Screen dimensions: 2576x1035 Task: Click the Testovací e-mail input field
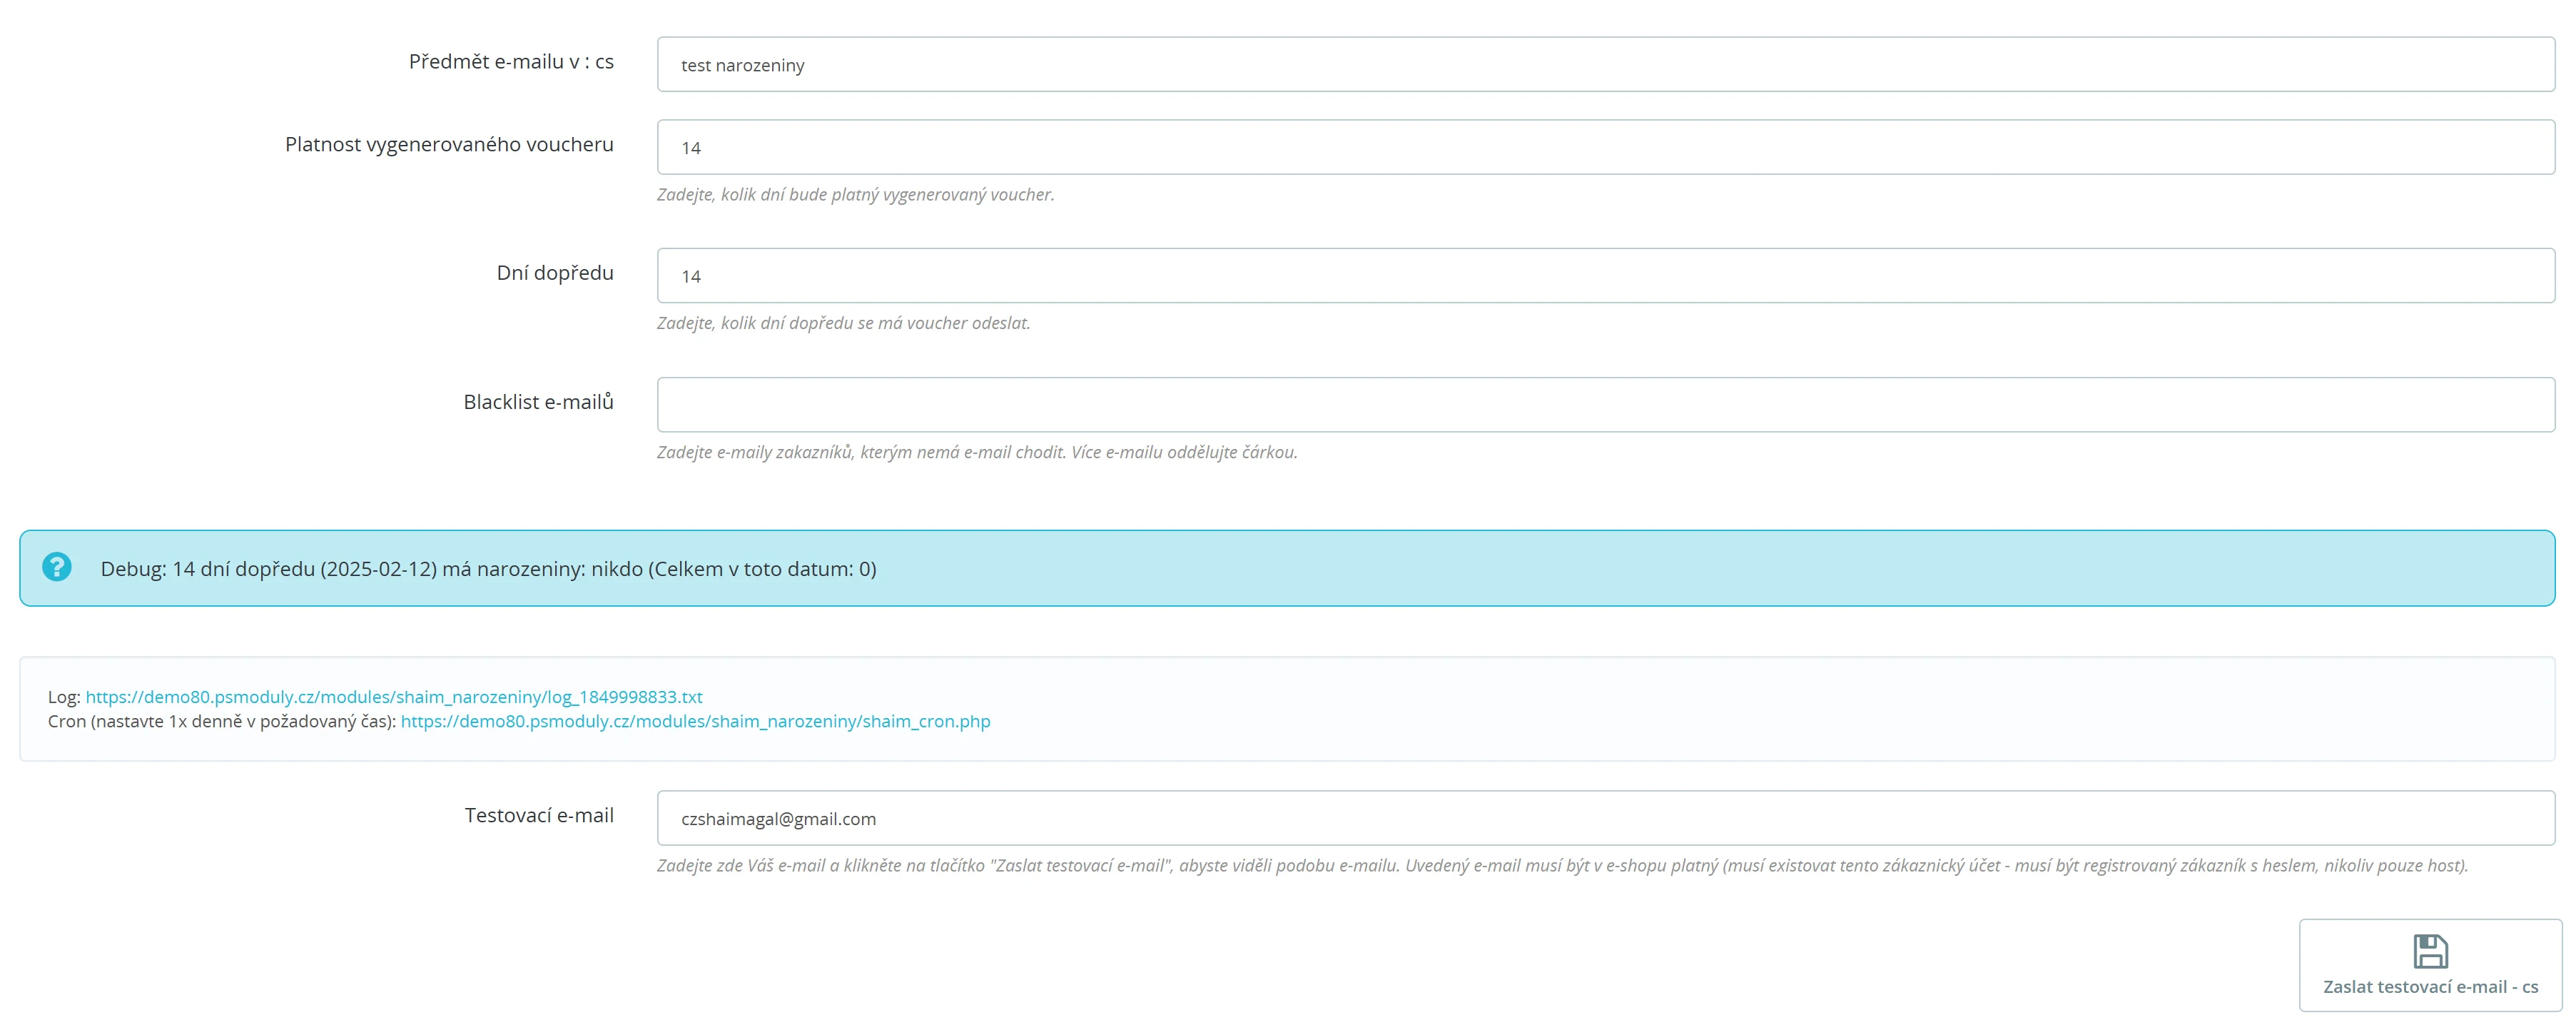click(x=1605, y=819)
